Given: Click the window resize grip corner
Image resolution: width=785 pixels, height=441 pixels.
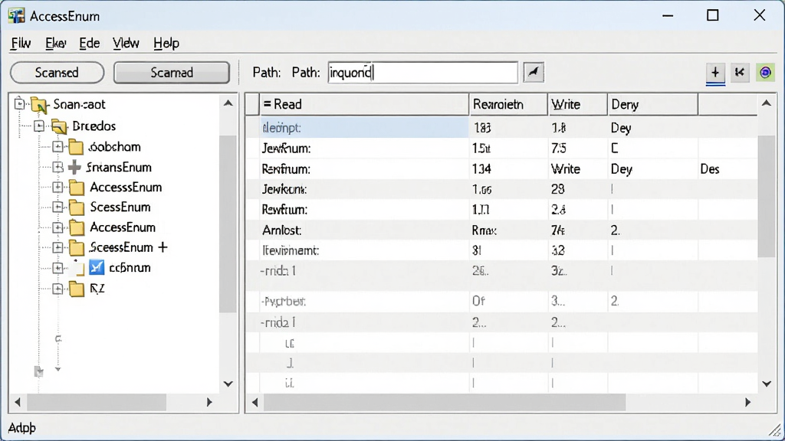Looking at the screenshot, I should pyautogui.click(x=776, y=430).
